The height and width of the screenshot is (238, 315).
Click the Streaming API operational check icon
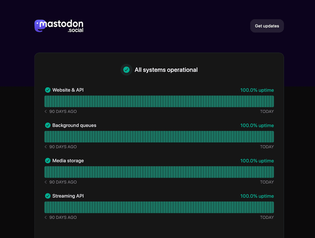click(x=48, y=196)
